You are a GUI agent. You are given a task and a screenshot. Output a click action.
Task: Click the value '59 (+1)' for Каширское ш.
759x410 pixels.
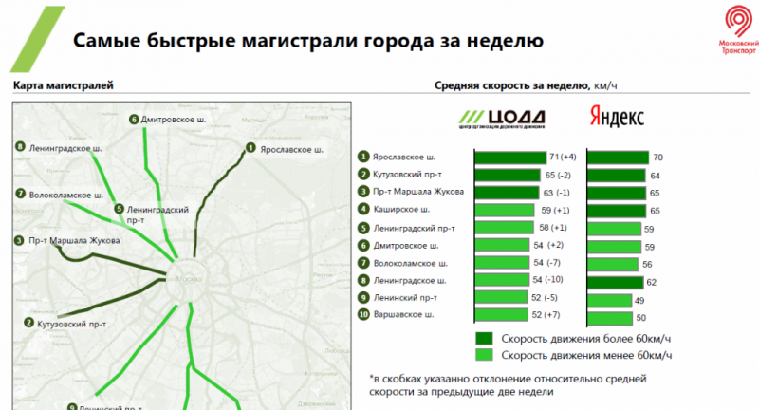[x=555, y=210]
